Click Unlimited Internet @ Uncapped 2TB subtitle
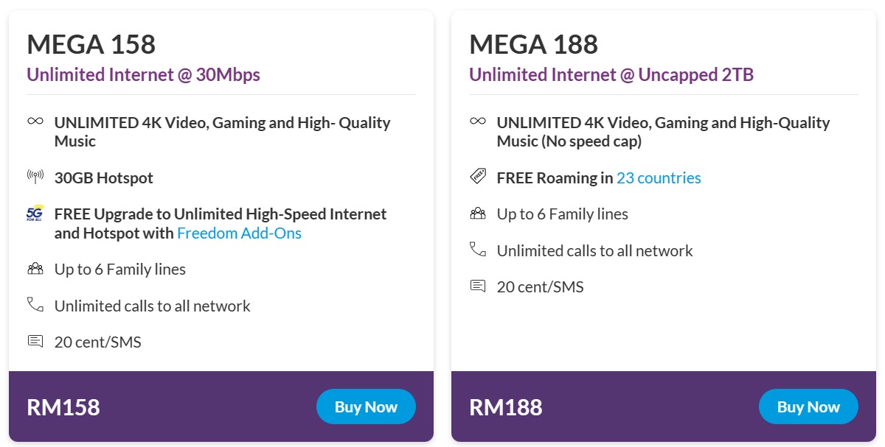 click(x=611, y=74)
